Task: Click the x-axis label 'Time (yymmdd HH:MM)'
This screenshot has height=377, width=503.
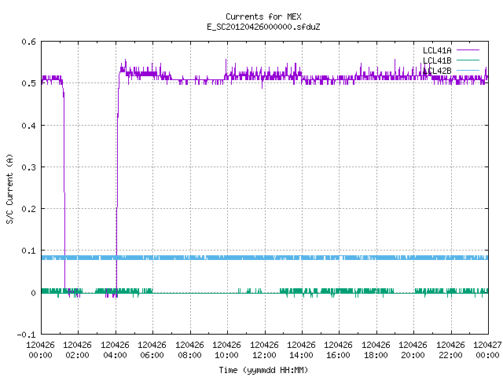Action: pos(263,370)
